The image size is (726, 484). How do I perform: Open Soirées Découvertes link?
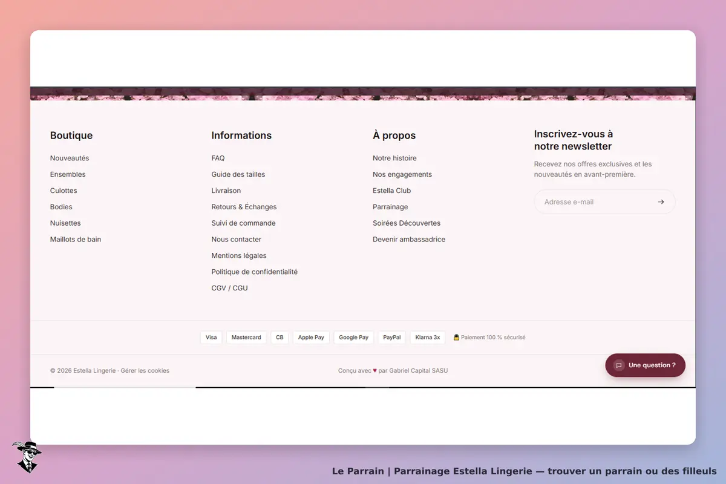tap(407, 223)
